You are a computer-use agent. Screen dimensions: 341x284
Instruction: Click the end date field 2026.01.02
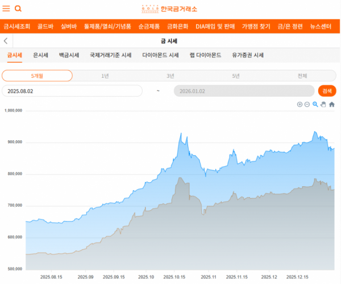point(244,91)
